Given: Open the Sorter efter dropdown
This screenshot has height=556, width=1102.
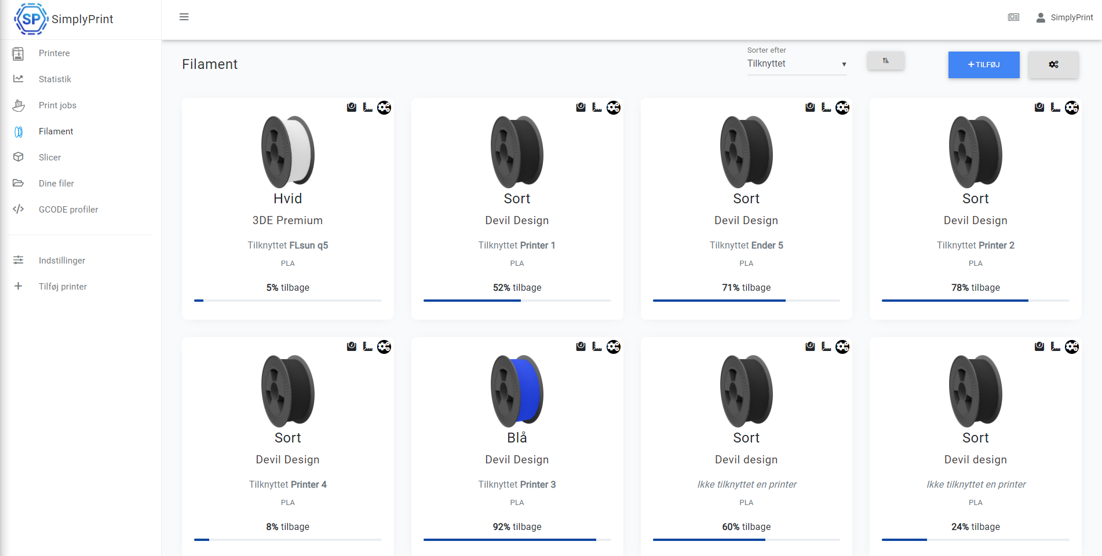Looking at the screenshot, I should [796, 64].
